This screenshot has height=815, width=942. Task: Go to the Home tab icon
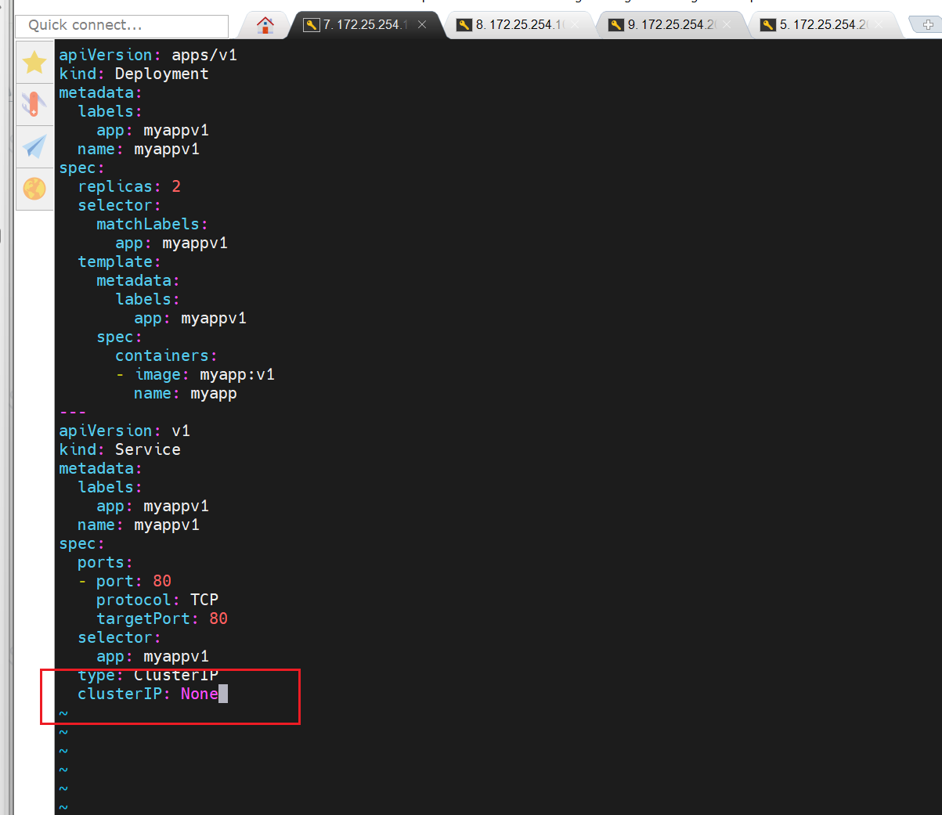(265, 25)
